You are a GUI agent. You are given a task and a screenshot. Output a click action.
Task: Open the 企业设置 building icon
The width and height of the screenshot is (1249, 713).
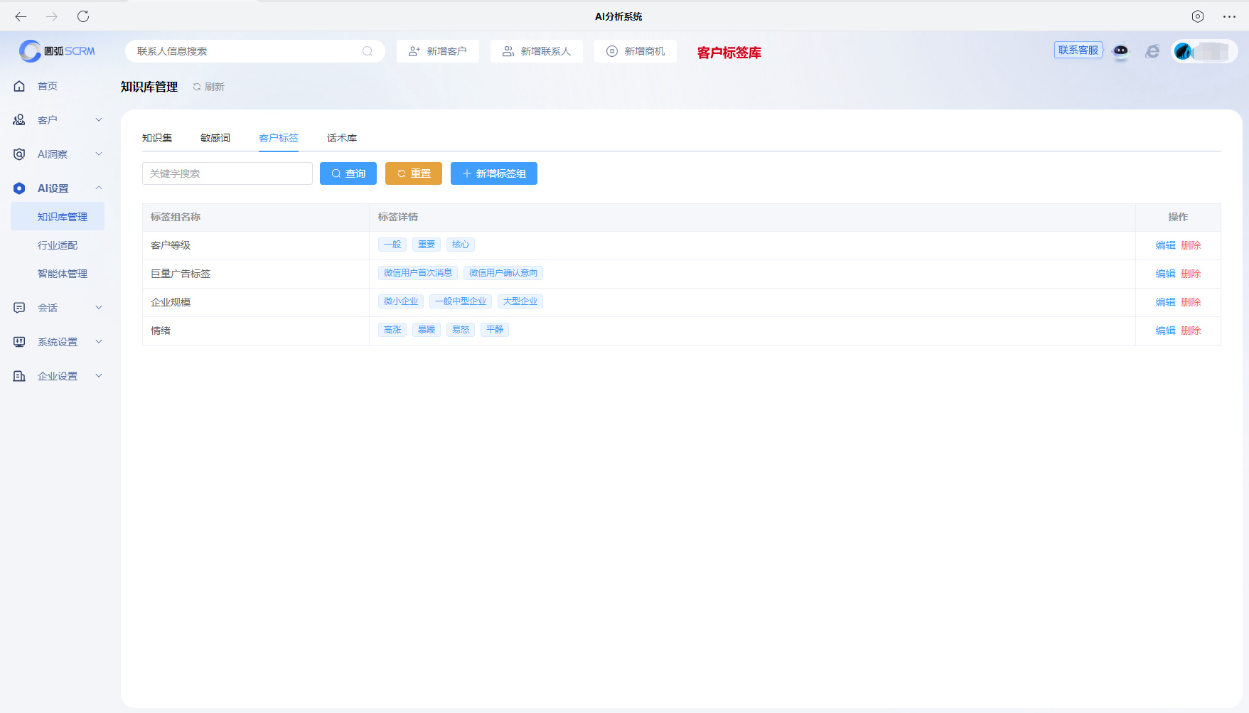pyautogui.click(x=18, y=375)
